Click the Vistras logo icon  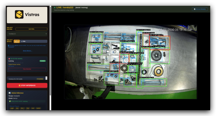(19, 14)
